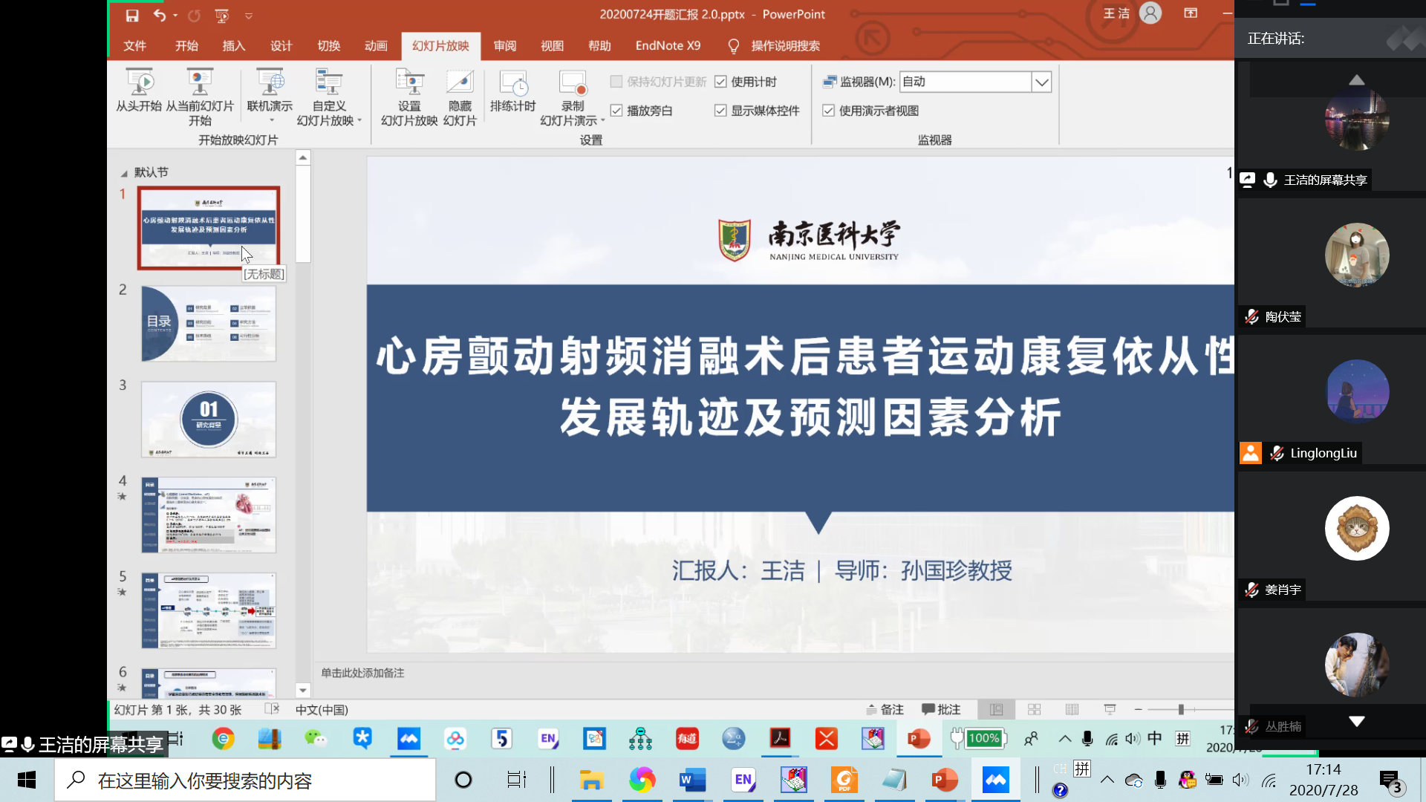The width and height of the screenshot is (1426, 802).
Task: Open Set Up Slide Show (设置幻灯片放映)
Action: [x=409, y=82]
